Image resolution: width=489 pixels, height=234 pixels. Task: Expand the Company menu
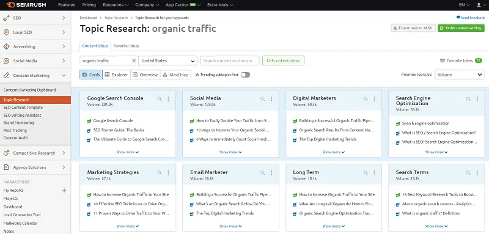(147, 5)
